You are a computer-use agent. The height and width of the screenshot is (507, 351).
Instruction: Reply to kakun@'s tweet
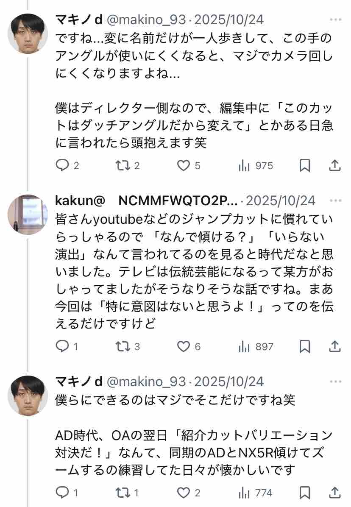coord(67,347)
